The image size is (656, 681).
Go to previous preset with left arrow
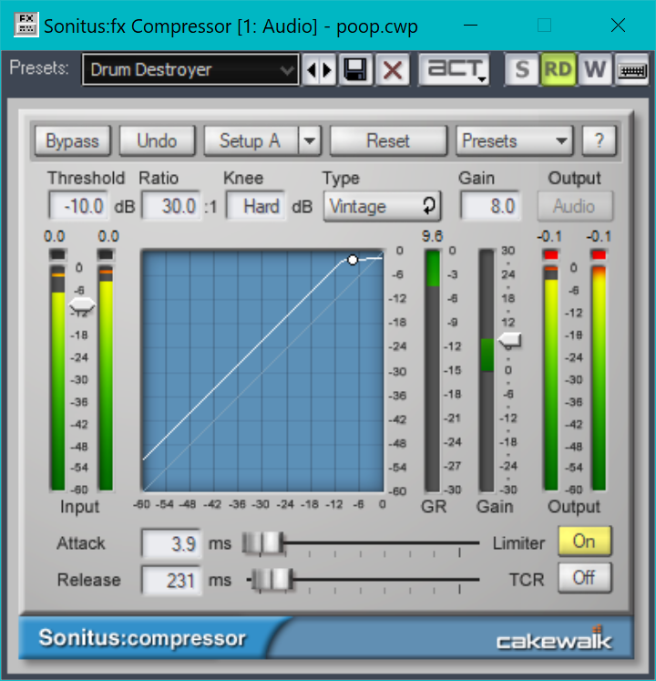click(311, 69)
